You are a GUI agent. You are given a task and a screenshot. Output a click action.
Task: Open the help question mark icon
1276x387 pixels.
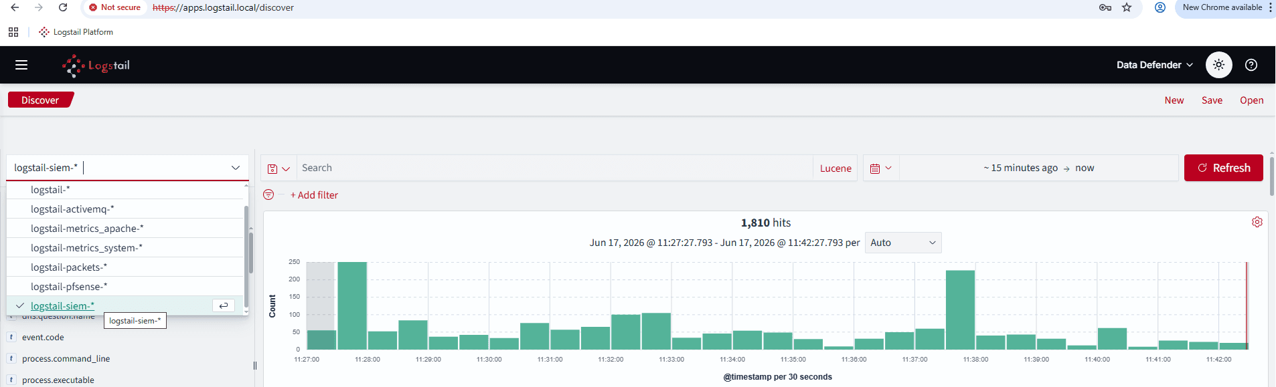[x=1251, y=65]
